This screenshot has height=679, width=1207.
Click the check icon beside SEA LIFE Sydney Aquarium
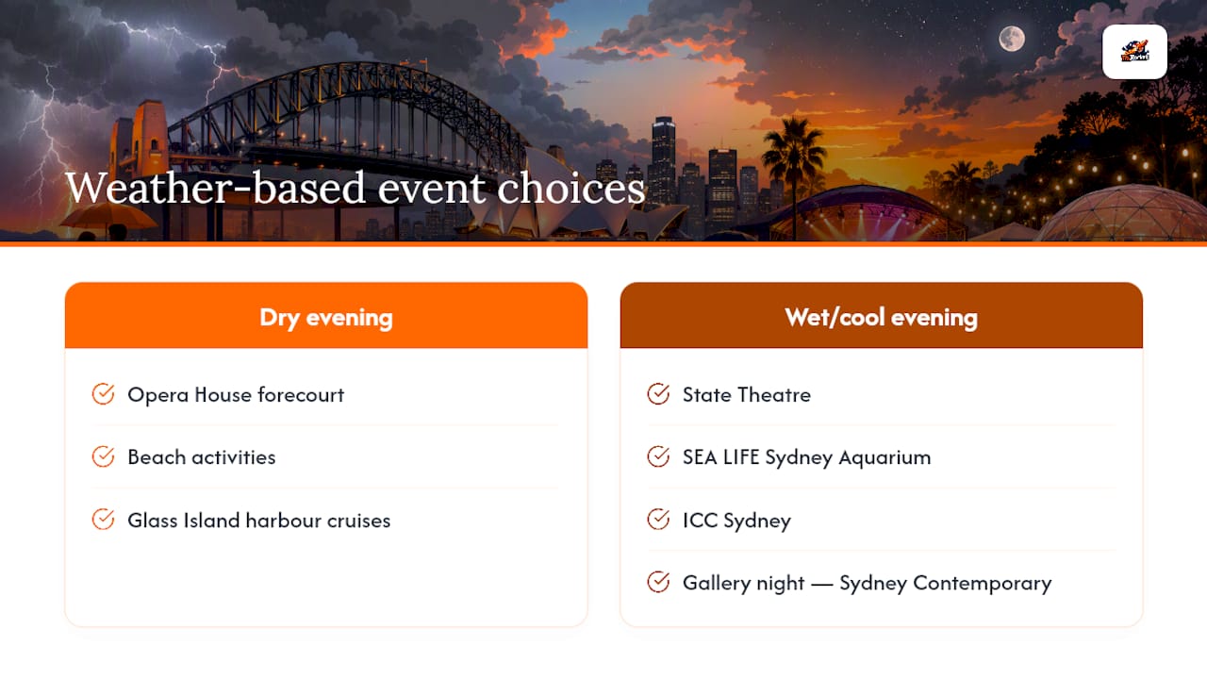click(658, 456)
